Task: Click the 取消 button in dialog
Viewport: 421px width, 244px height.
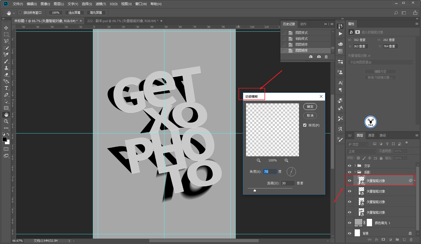Action: point(310,115)
